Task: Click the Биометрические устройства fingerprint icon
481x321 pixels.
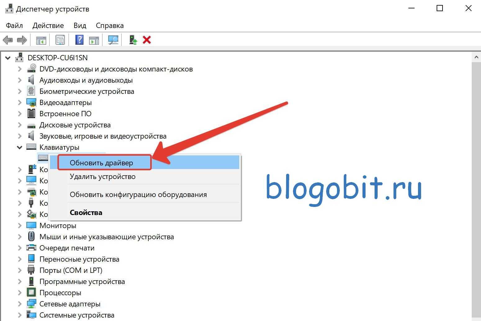Action: pos(31,91)
